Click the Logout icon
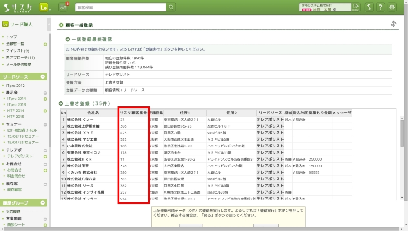 (x=356, y=7)
